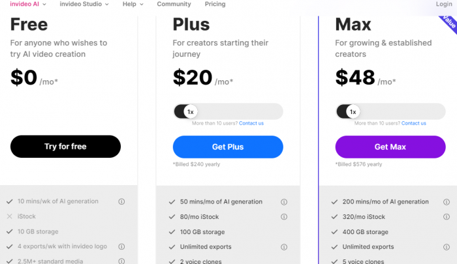Expand the invideo Studio dropdown menu

pyautogui.click(x=84, y=4)
